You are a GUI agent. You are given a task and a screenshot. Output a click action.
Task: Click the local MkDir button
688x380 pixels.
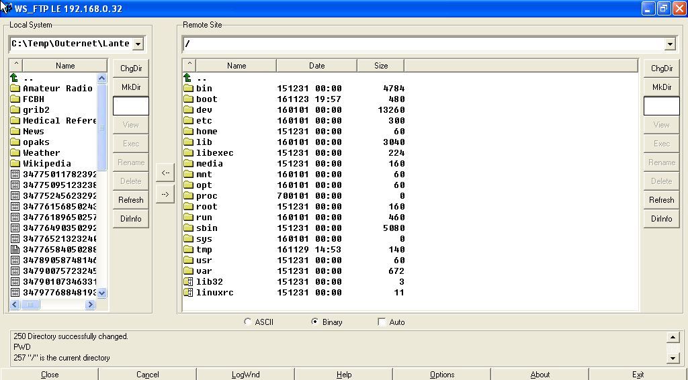(130, 87)
